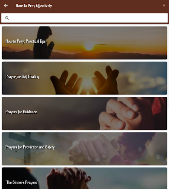Click the magnifier search icon
Viewport: 169px width, 189px height.
pos(7,18)
